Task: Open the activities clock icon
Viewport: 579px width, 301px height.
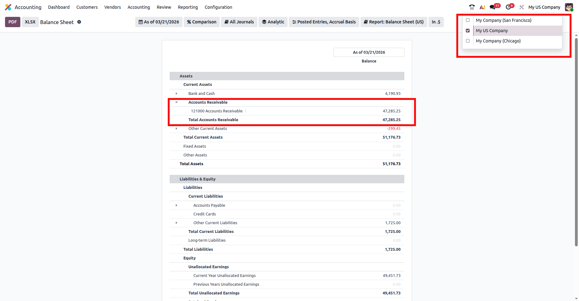Action: (x=509, y=7)
